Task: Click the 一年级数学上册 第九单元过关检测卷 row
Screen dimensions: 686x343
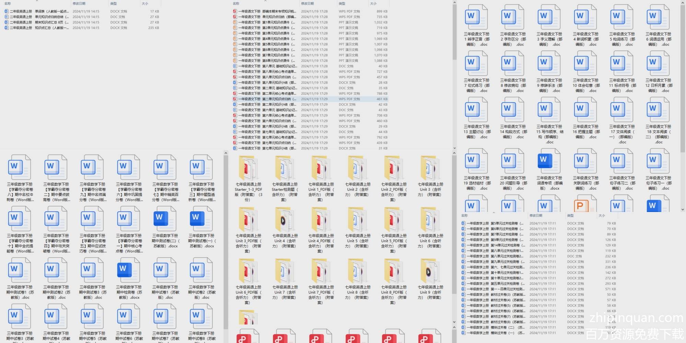Action: (539, 262)
